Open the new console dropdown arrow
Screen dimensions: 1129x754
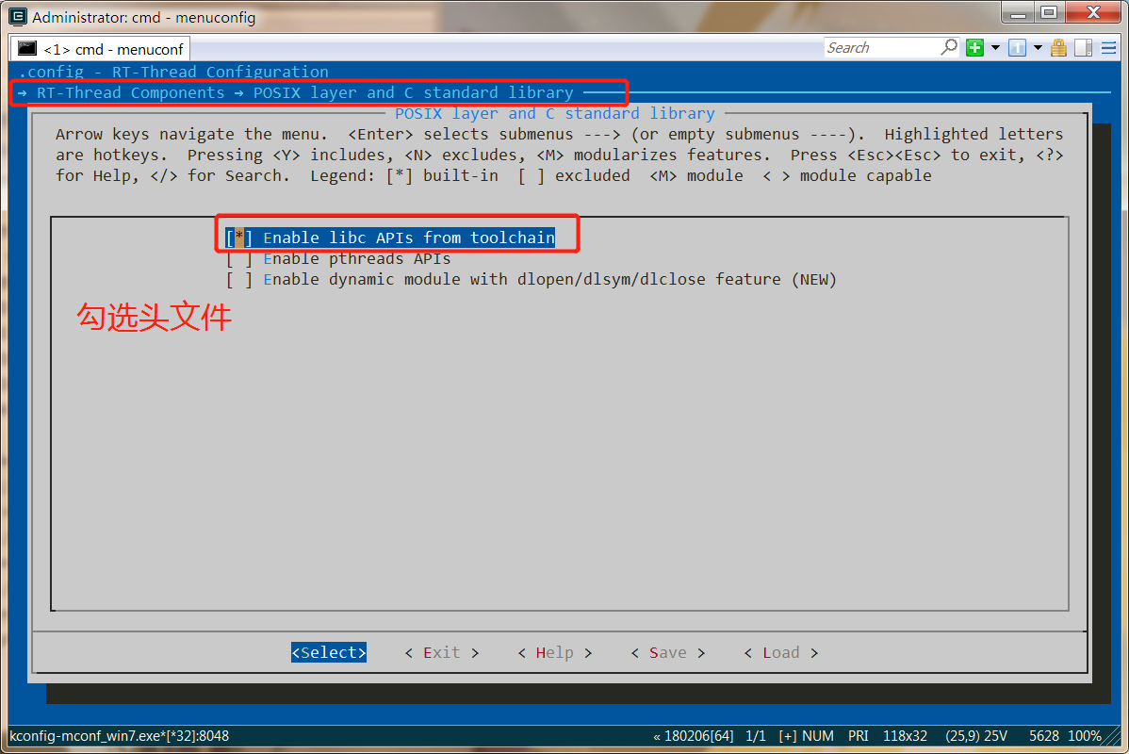995,47
